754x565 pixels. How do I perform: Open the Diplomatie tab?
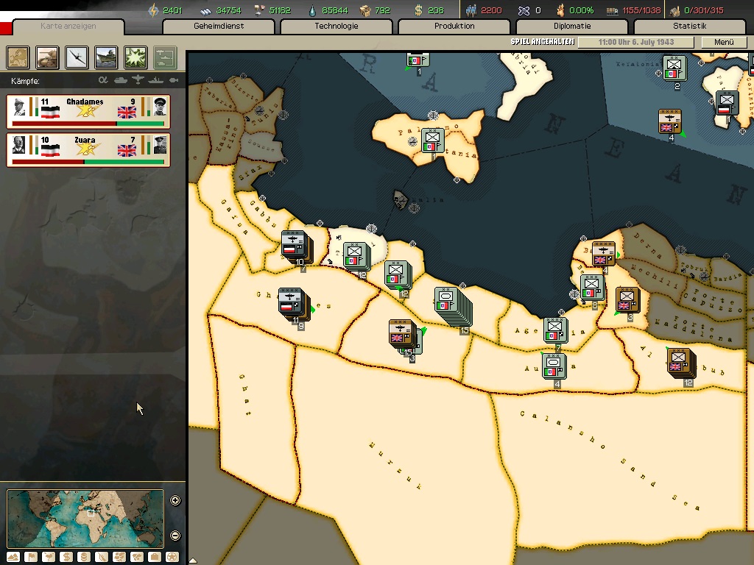click(571, 26)
